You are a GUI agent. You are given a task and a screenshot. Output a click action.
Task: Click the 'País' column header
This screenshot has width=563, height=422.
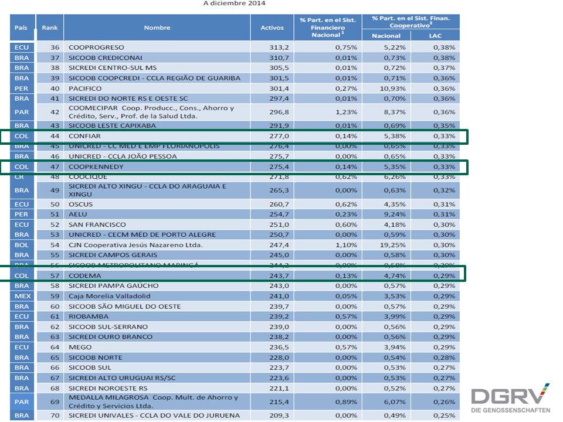click(21, 28)
